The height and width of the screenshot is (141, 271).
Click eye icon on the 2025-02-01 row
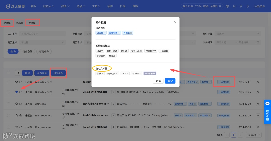point(258,82)
